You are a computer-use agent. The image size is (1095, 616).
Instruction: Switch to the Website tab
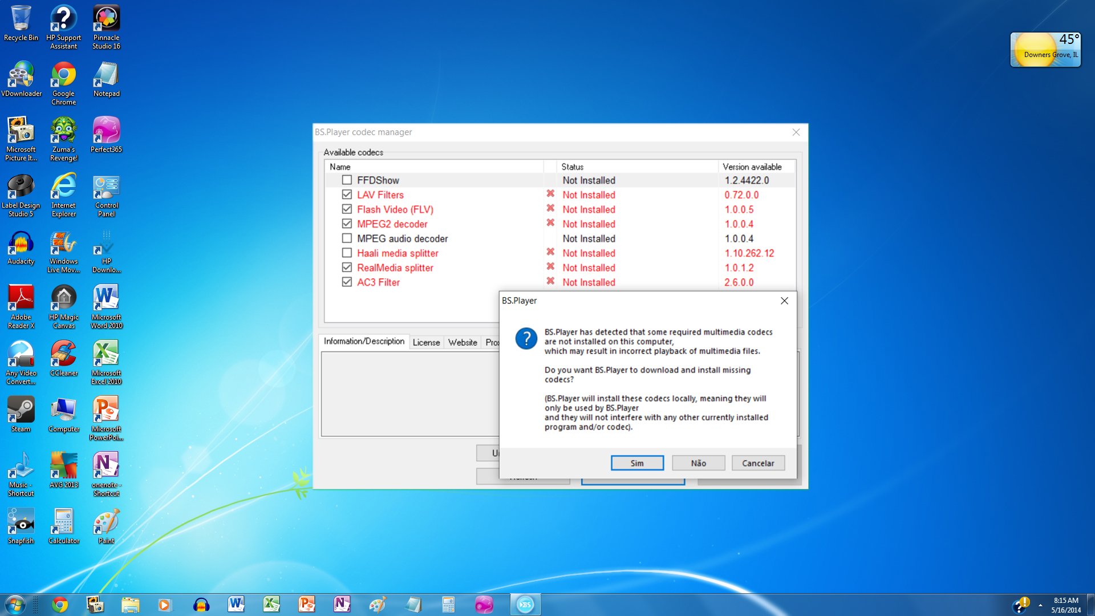coord(461,342)
